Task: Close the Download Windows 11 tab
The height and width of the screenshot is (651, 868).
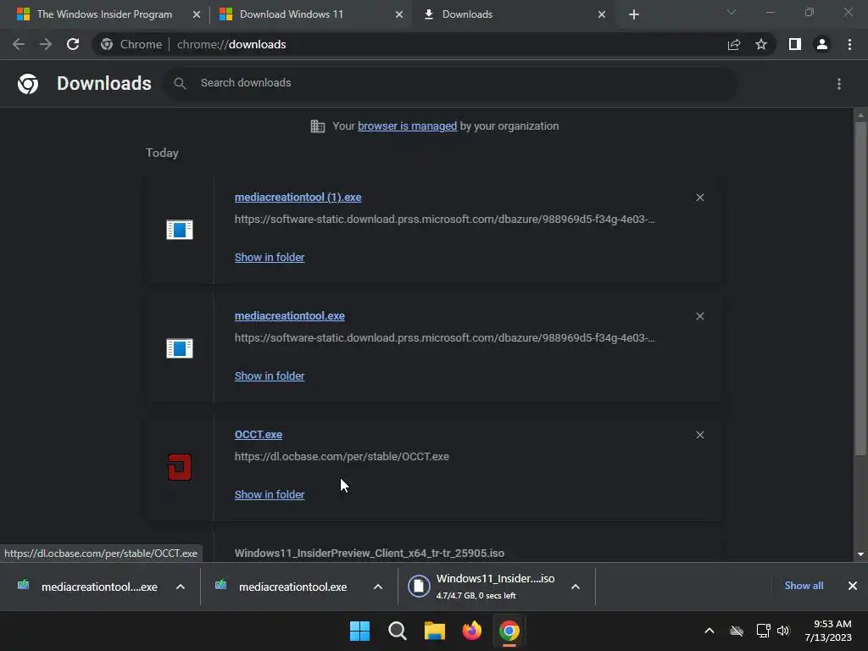Action: pyautogui.click(x=399, y=14)
